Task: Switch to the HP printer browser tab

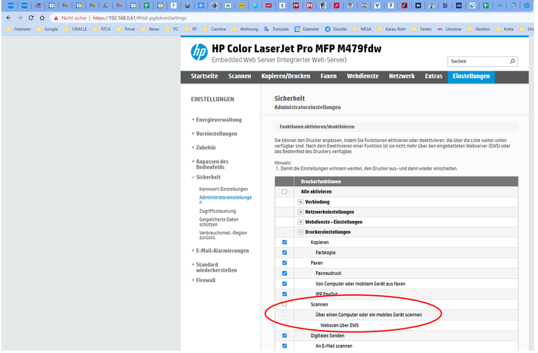Action: [x=527, y=5]
